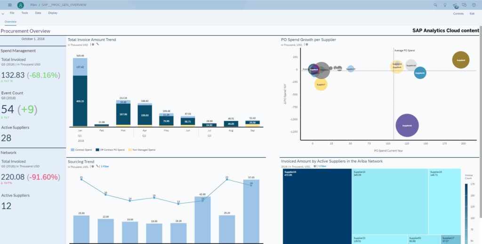Open the File menu
Image resolution: width=482 pixels, height=244 pixels.
[12, 13]
